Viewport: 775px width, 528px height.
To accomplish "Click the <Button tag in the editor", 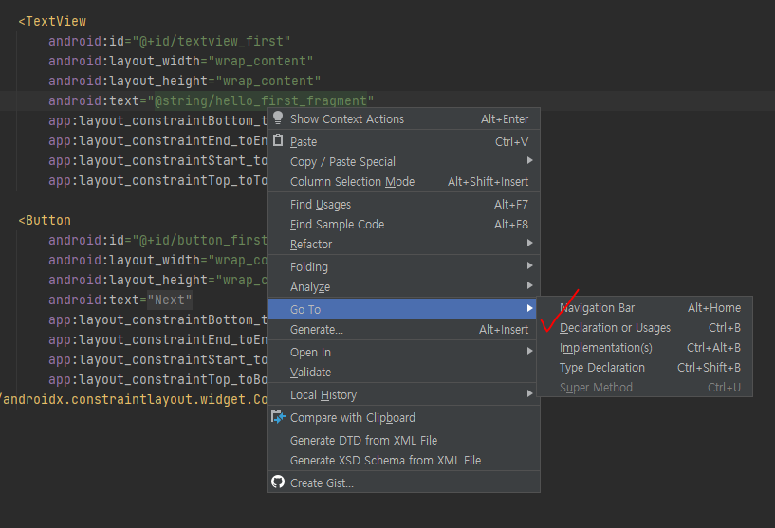I will click(45, 220).
